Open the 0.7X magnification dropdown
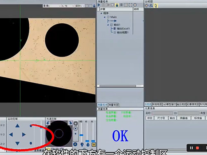207x155 pixels. click(68, 6)
